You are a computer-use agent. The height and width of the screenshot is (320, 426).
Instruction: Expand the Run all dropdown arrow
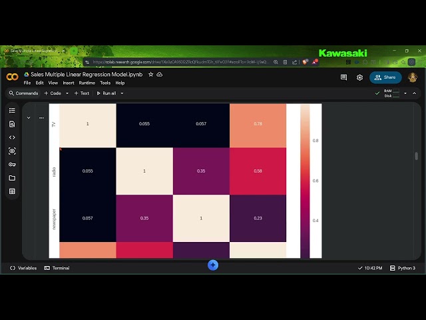coord(122,93)
